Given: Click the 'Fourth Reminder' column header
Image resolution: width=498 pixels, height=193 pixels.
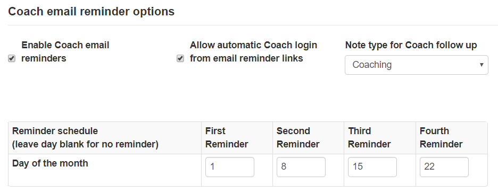Looking at the screenshot, I should (451, 138).
